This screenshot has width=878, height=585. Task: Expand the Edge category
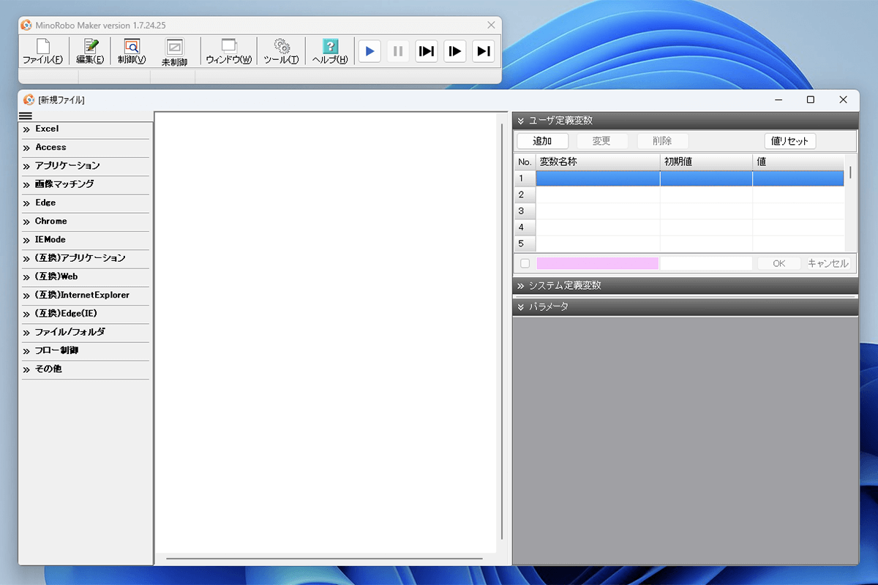pyautogui.click(x=85, y=203)
